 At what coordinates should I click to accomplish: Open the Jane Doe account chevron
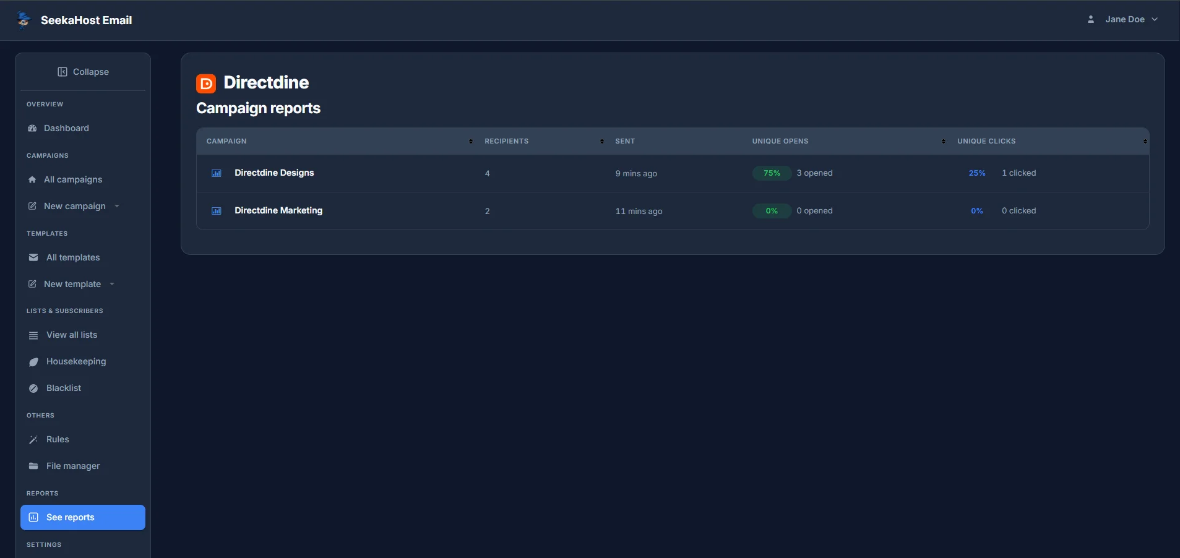[1155, 20]
